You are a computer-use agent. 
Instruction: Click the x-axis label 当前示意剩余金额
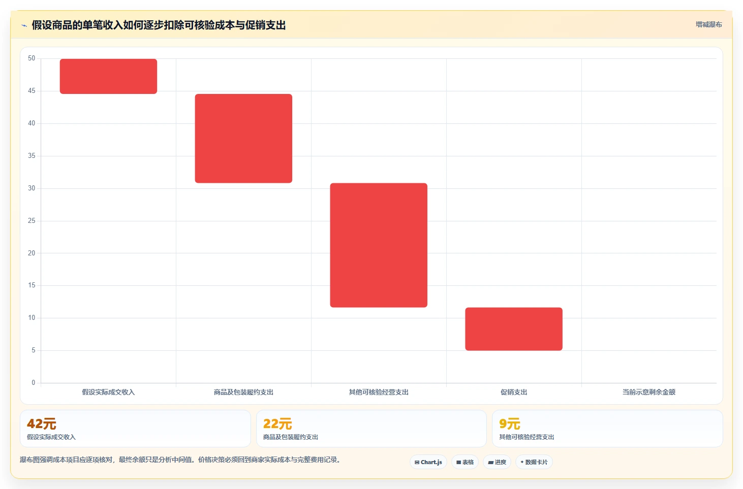click(649, 392)
